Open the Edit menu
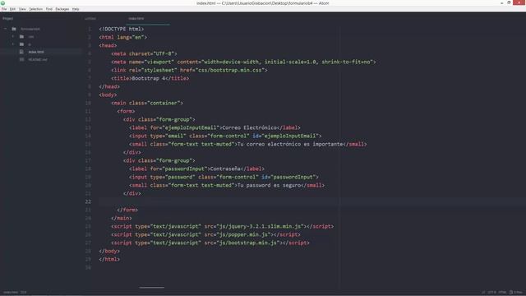526x296 pixels. [13, 9]
